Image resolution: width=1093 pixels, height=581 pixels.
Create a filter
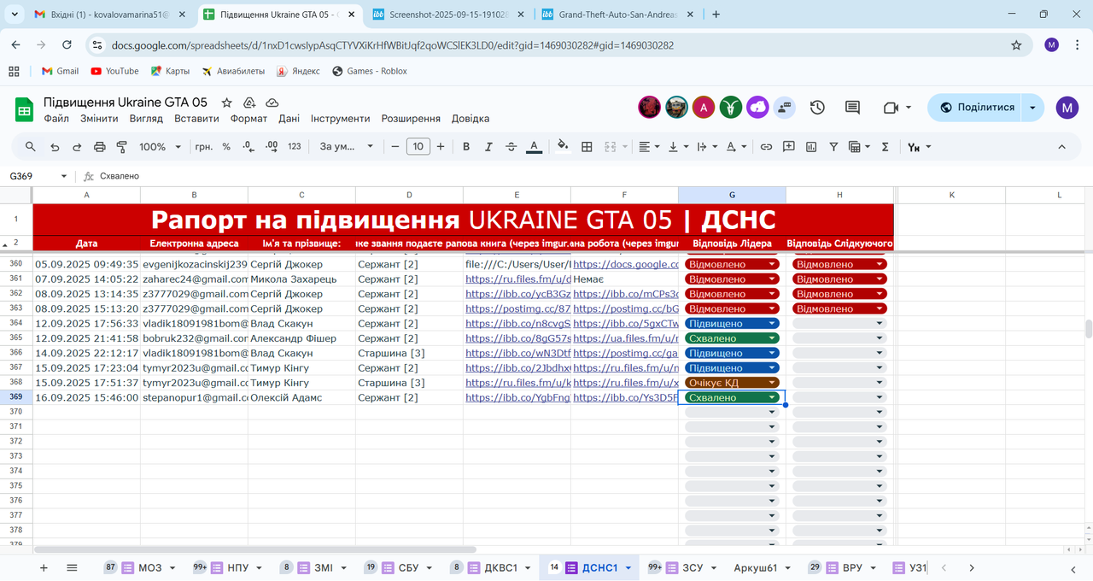(833, 147)
